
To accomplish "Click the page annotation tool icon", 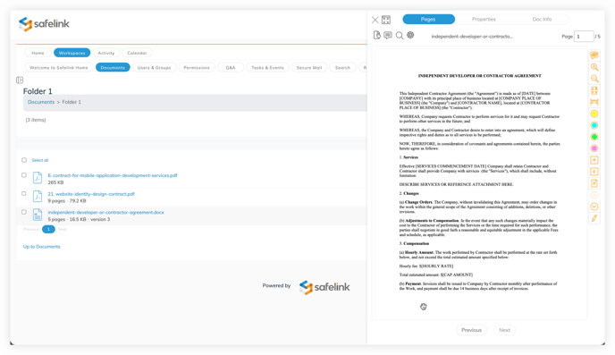I will [594, 183].
